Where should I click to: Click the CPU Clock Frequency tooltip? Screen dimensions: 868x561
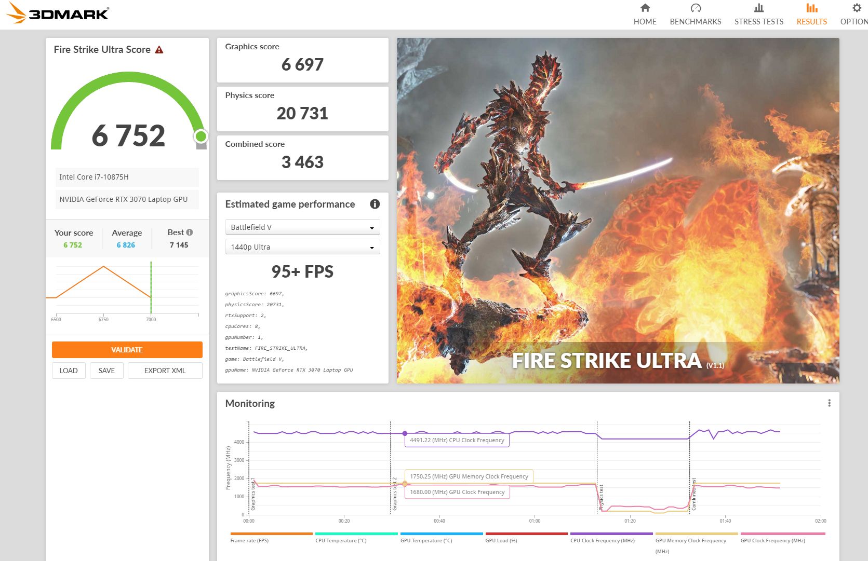[x=457, y=440]
